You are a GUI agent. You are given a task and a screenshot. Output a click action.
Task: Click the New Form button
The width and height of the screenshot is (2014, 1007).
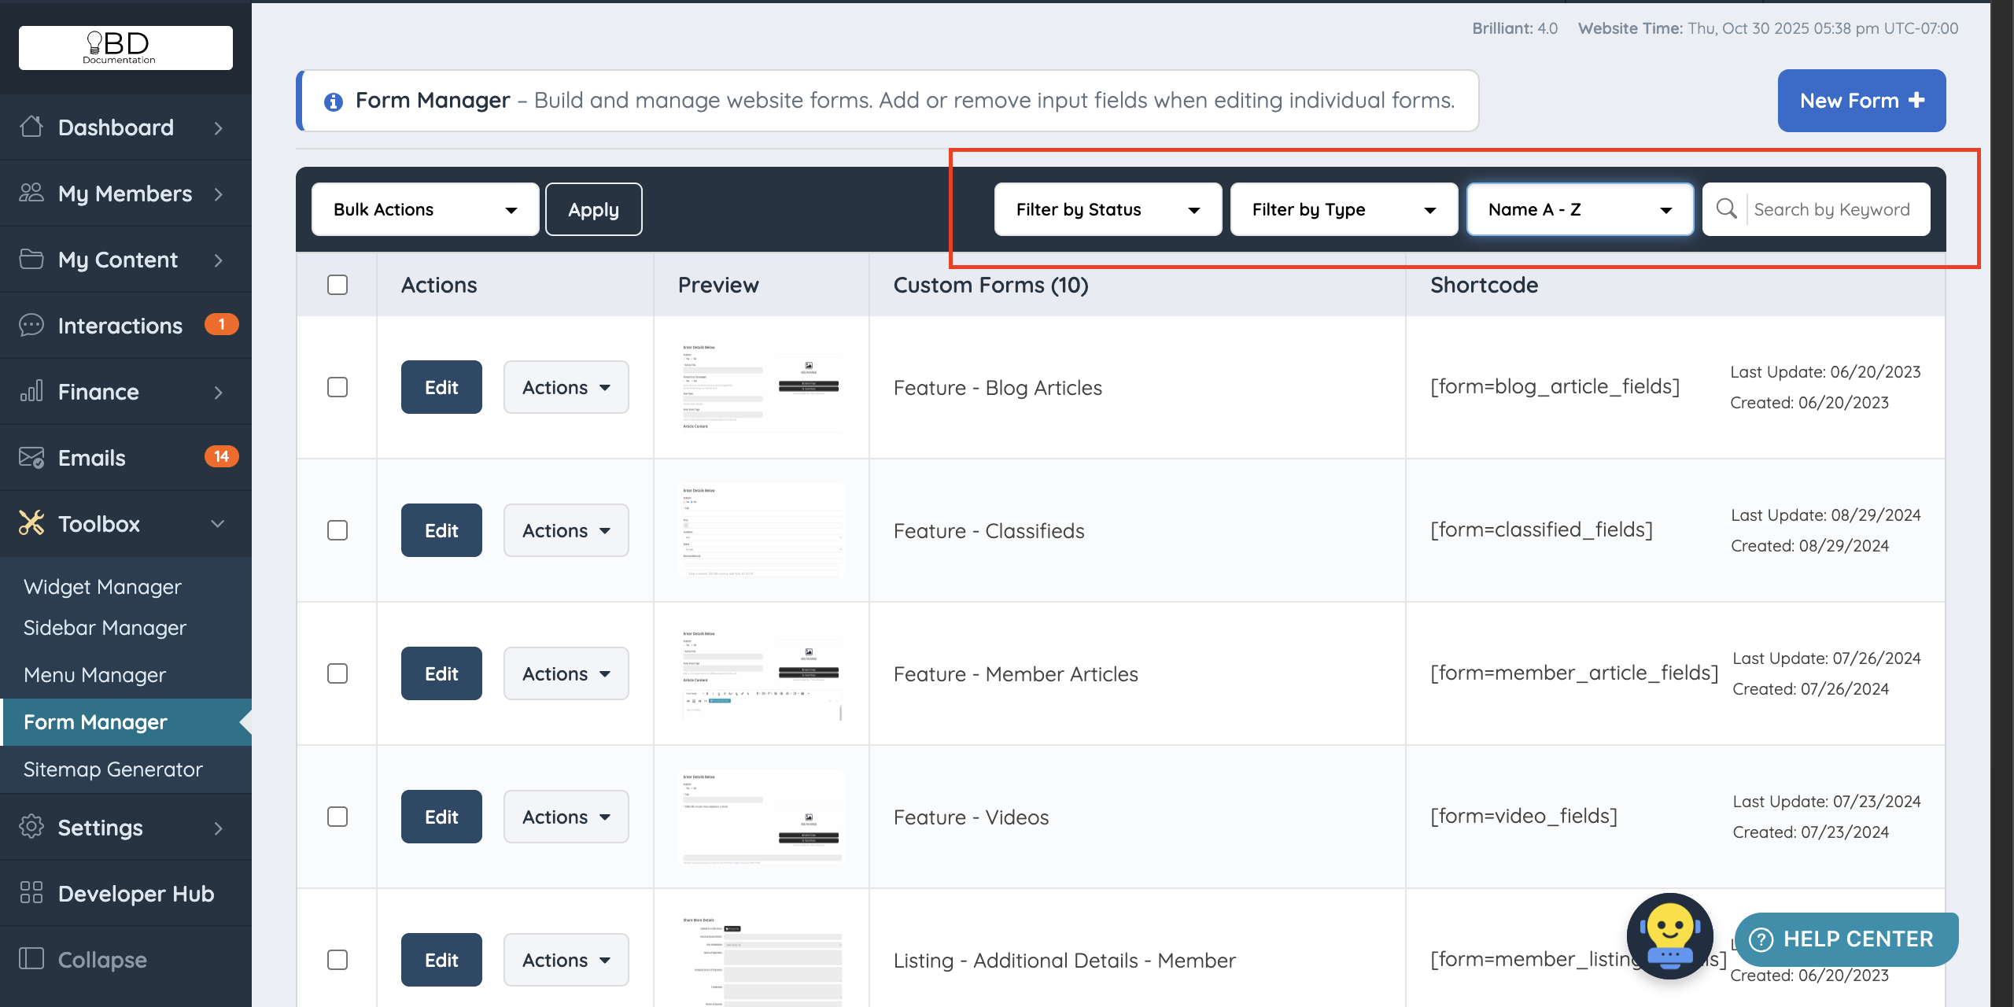click(1861, 101)
